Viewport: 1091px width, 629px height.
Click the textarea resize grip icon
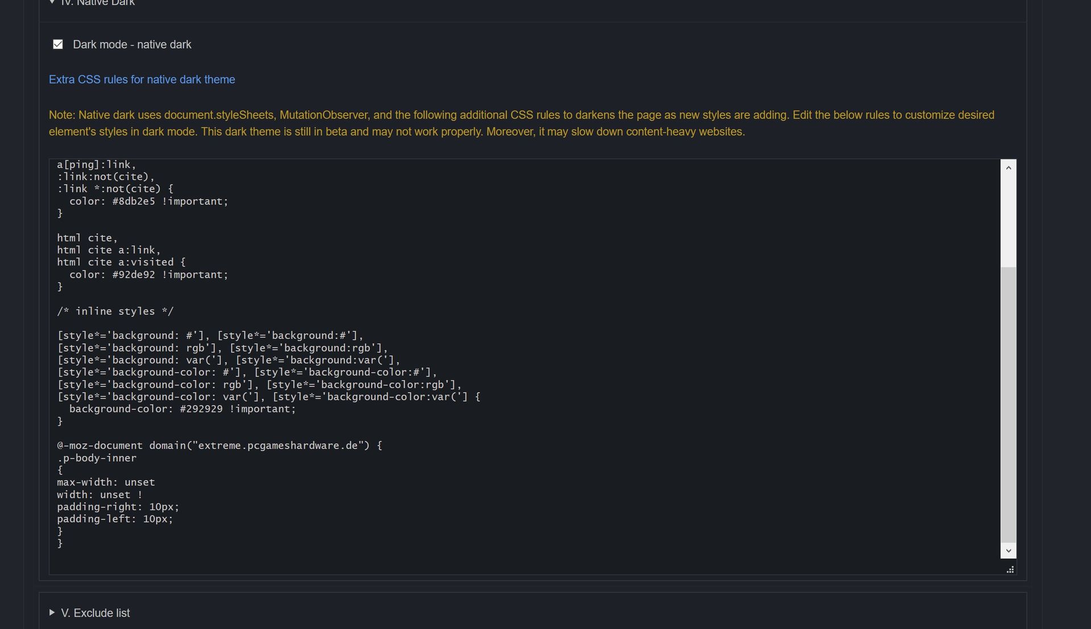click(x=1010, y=569)
